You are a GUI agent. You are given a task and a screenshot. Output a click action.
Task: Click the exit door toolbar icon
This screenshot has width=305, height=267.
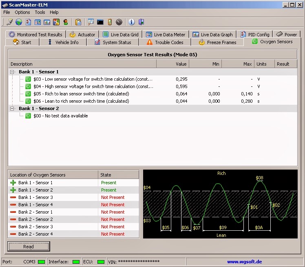(141, 22)
